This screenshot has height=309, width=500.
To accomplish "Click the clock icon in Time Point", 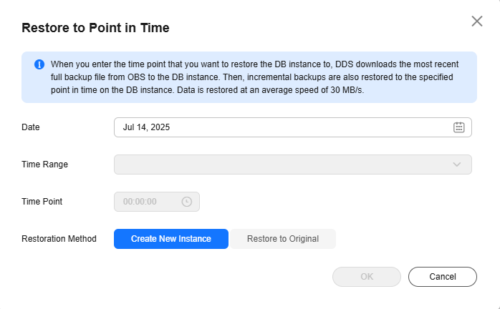I will pos(187,202).
